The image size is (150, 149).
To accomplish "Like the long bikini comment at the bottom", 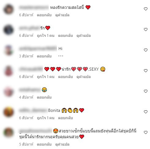I will 146,132.
